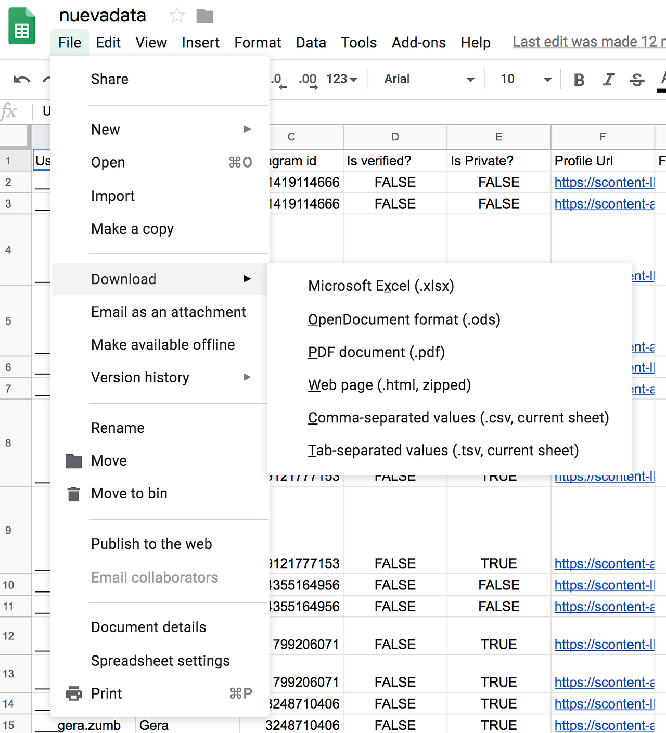Click the Move folder icon in the menu
Screen dimensions: 666x733
pos(73,460)
